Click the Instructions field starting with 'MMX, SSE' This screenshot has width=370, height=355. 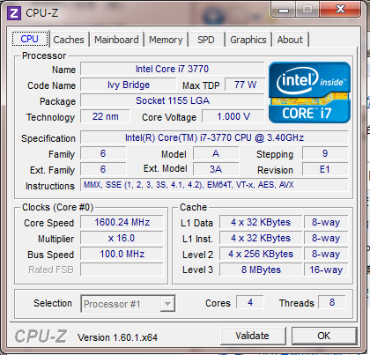[x=214, y=185]
